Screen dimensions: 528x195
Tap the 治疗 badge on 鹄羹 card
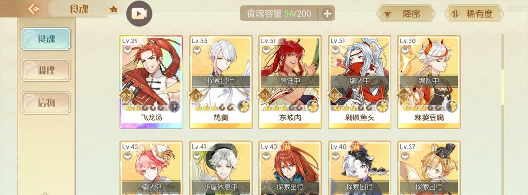pyautogui.click(x=196, y=95)
